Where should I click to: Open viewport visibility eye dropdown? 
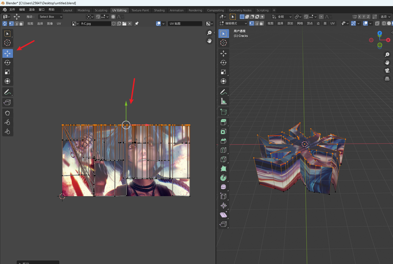pyautogui.click(x=345, y=23)
